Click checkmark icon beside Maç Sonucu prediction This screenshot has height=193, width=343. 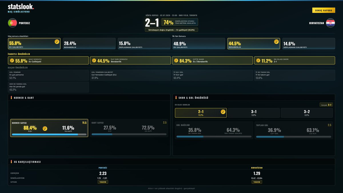12,60
